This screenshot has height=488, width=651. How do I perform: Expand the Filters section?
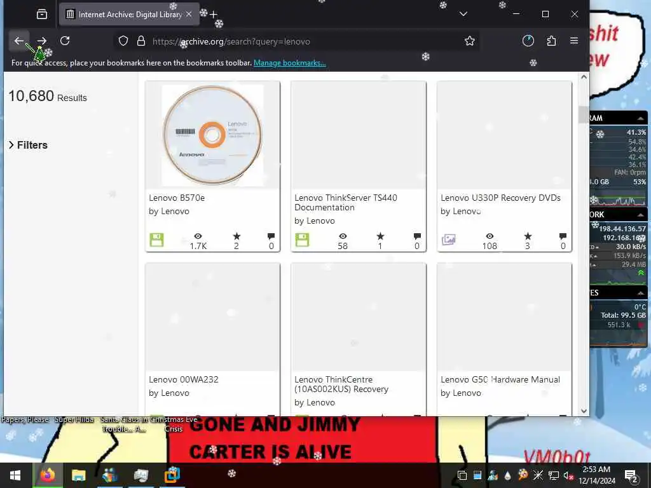coord(28,145)
